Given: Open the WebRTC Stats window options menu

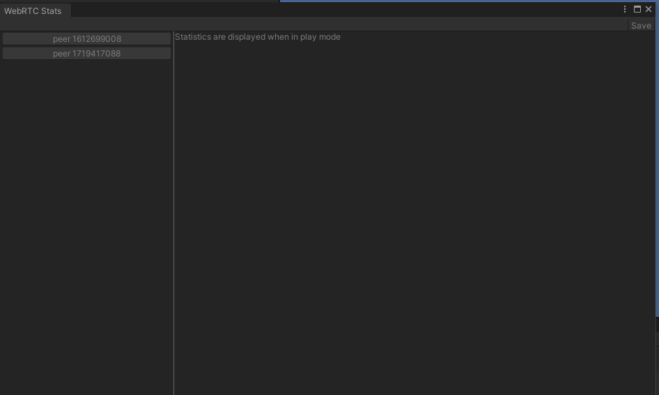Looking at the screenshot, I should pos(625,10).
